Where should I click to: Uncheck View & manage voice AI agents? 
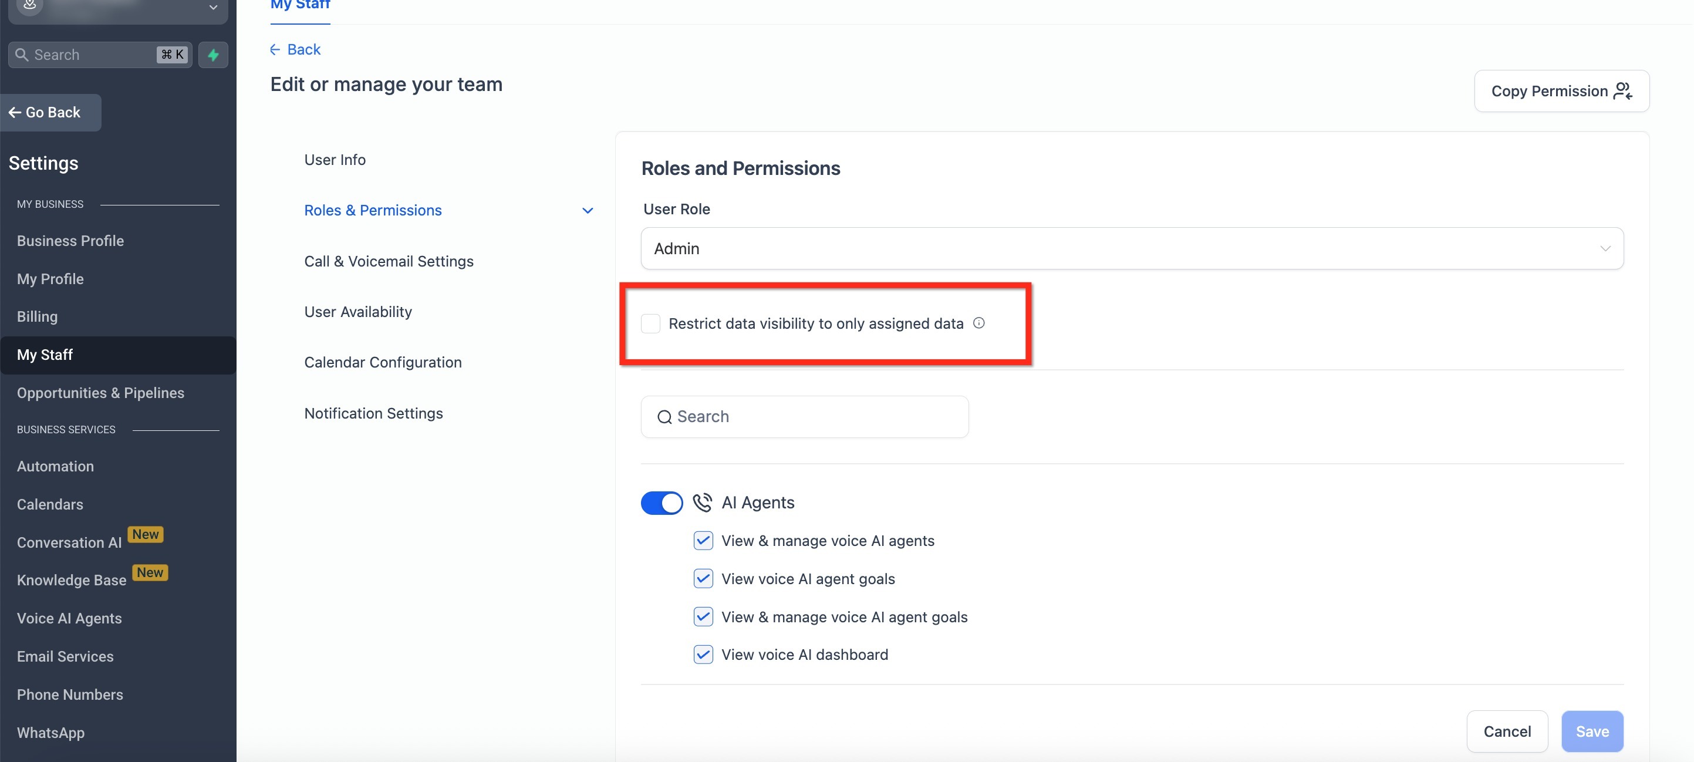[x=703, y=541]
